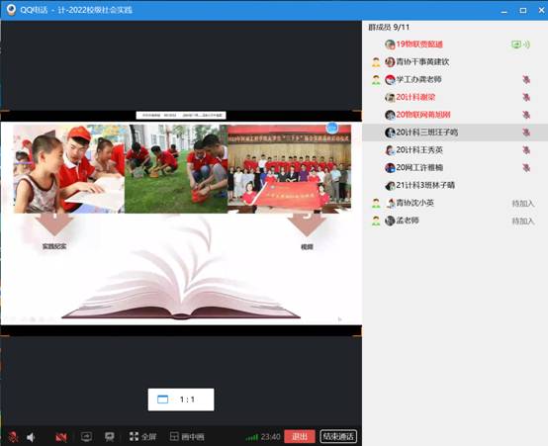The width and height of the screenshot is (548, 446).
Task: Click the red 退出 button
Action: point(300,436)
